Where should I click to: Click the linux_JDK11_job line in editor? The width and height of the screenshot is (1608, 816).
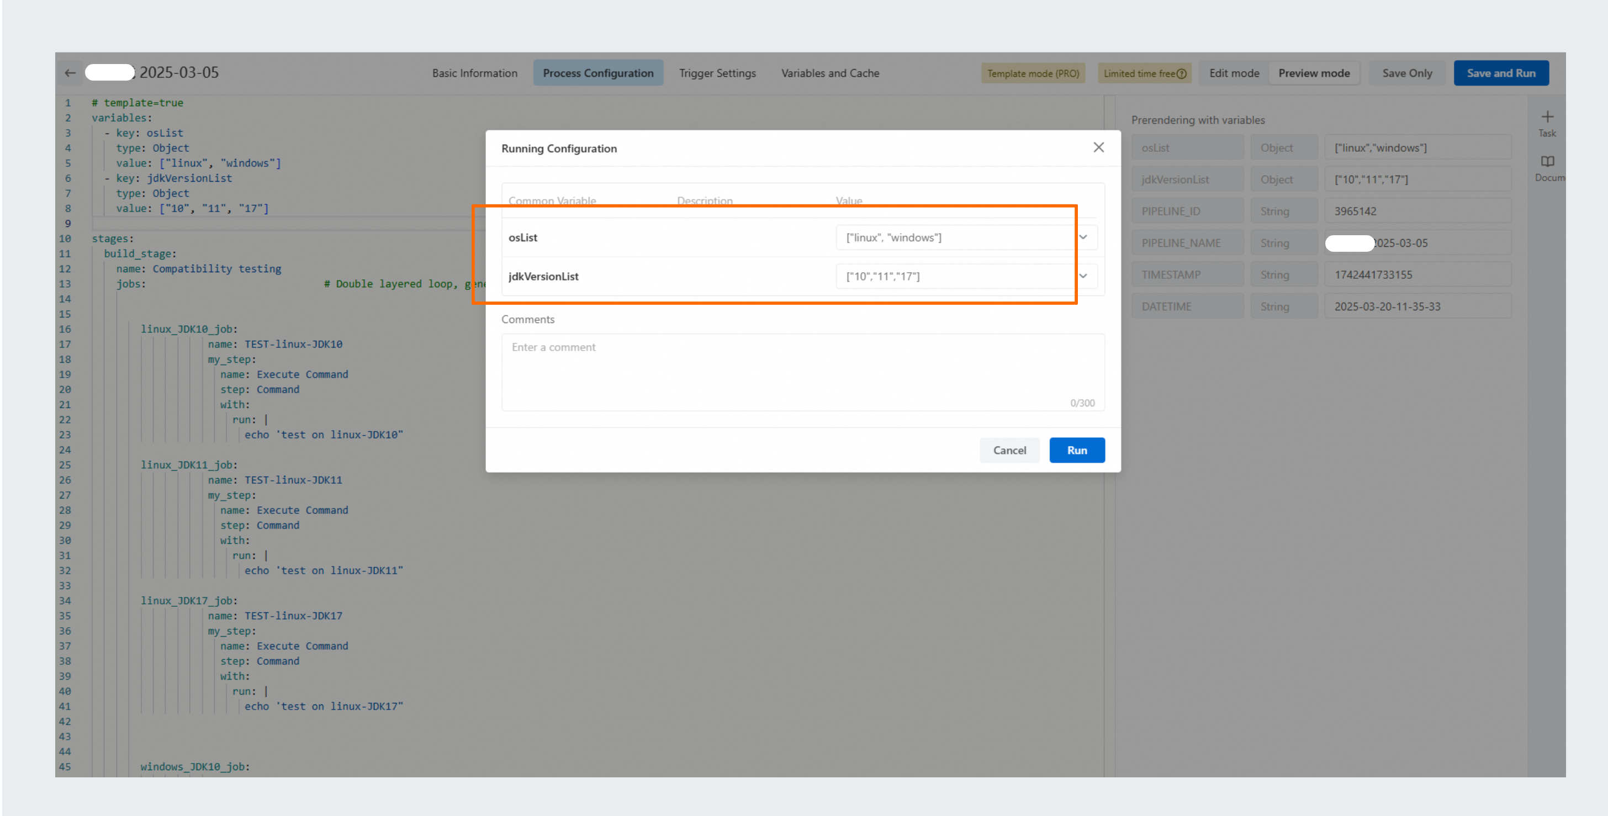[189, 465]
